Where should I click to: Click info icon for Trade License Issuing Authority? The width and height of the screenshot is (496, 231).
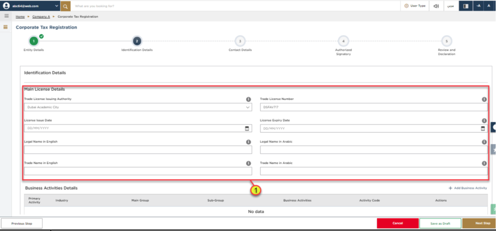point(248,99)
